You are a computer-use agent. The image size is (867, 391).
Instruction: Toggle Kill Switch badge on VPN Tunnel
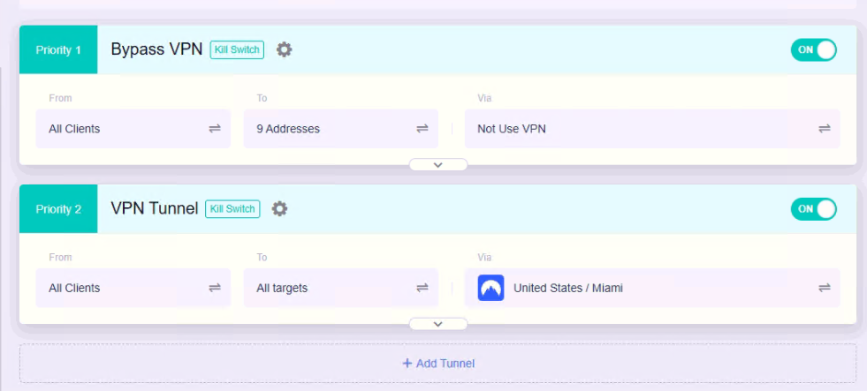pos(232,209)
